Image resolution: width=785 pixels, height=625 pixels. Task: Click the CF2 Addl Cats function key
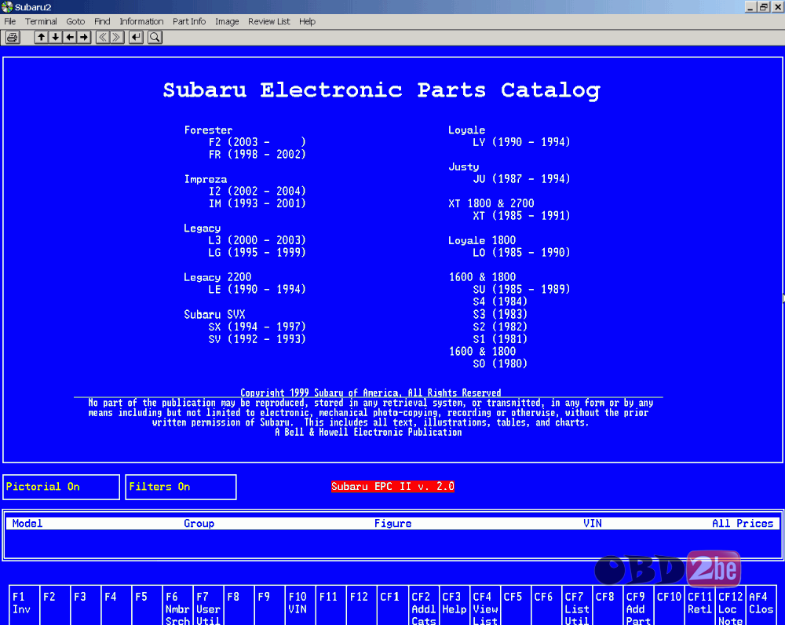424,605
